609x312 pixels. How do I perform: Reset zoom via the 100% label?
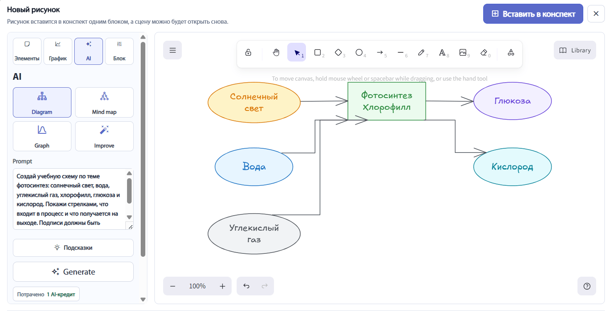[x=198, y=286]
